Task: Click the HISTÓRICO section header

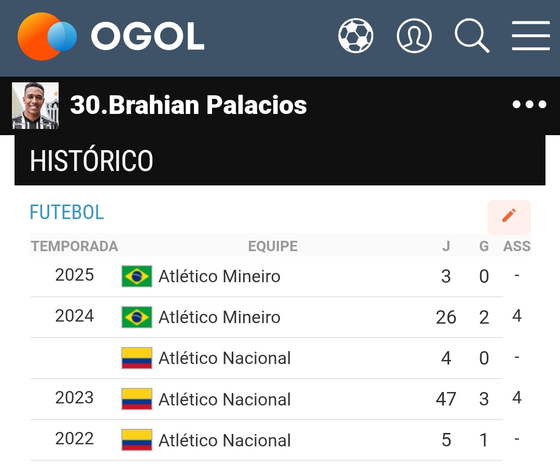Action: coord(92,161)
